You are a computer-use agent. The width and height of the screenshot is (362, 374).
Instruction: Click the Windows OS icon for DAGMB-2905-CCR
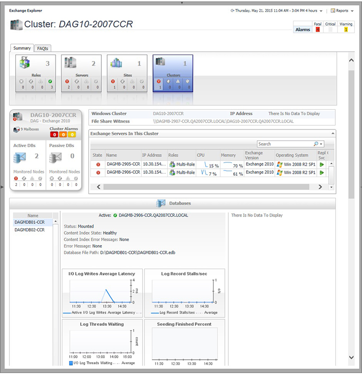click(279, 164)
